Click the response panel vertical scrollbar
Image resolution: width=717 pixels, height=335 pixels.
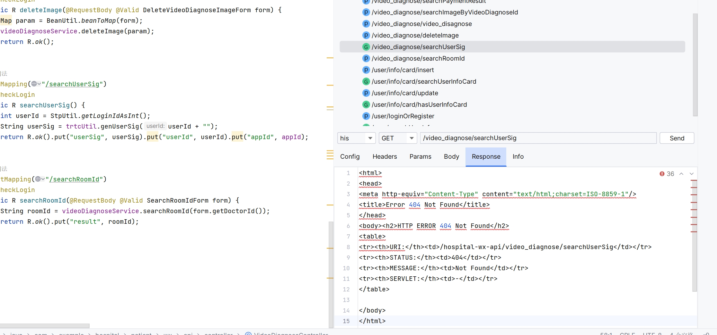click(695, 236)
